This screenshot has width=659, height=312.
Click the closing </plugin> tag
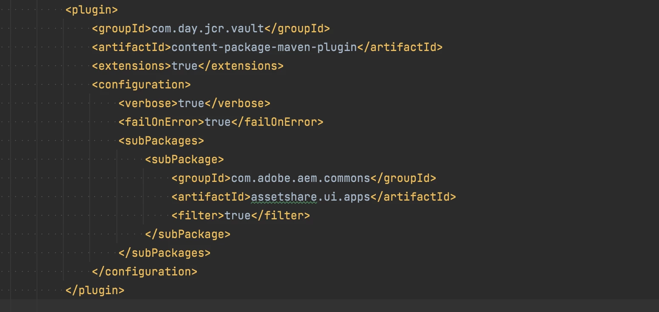95,290
